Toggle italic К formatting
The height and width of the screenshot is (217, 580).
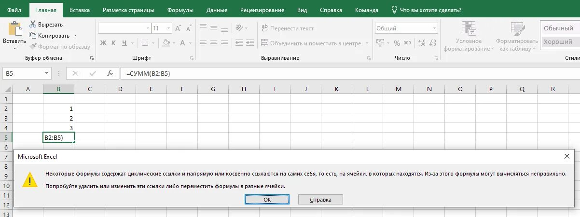click(114, 43)
